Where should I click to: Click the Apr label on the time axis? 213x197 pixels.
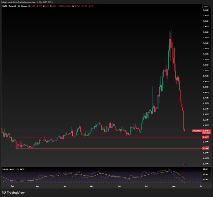tap(65, 186)
